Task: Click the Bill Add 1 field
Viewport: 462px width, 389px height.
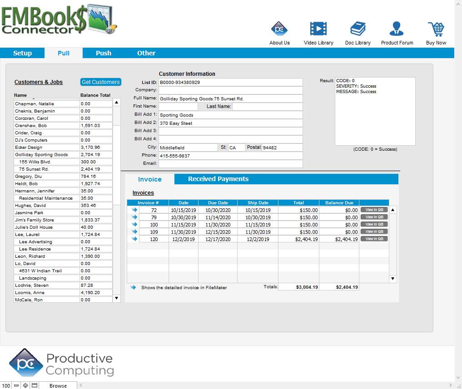Action: pyautogui.click(x=231, y=115)
